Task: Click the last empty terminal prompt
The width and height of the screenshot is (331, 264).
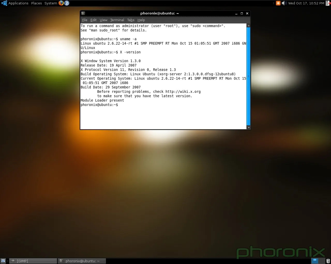Action: point(99,105)
